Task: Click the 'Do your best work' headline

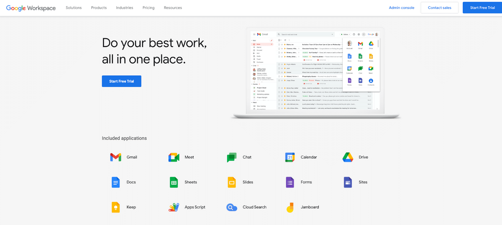Action: (154, 51)
